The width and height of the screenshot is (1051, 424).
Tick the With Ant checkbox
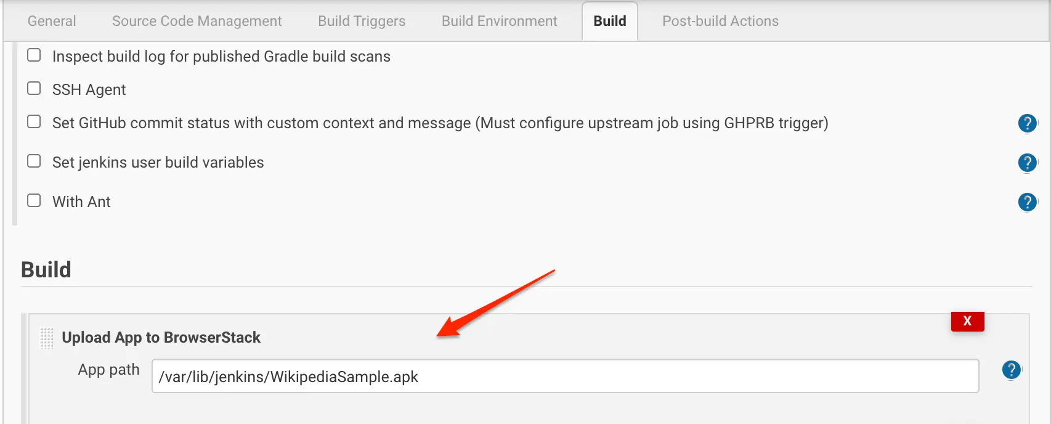[x=34, y=201]
